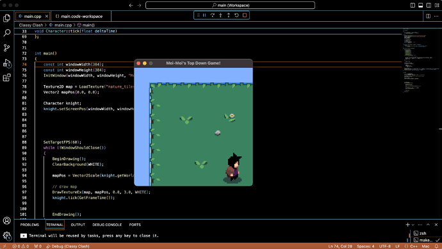This screenshot has width=442, height=249.
Task: Click the Step Out debug button
Action: click(x=228, y=15)
